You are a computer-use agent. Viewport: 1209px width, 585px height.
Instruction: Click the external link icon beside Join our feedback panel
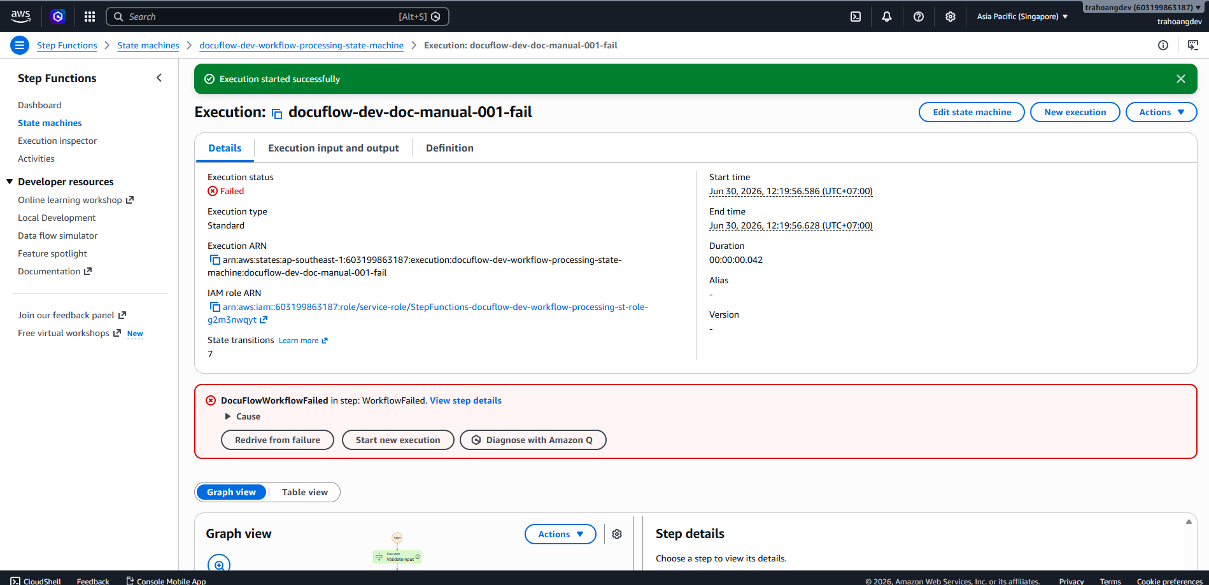(122, 315)
